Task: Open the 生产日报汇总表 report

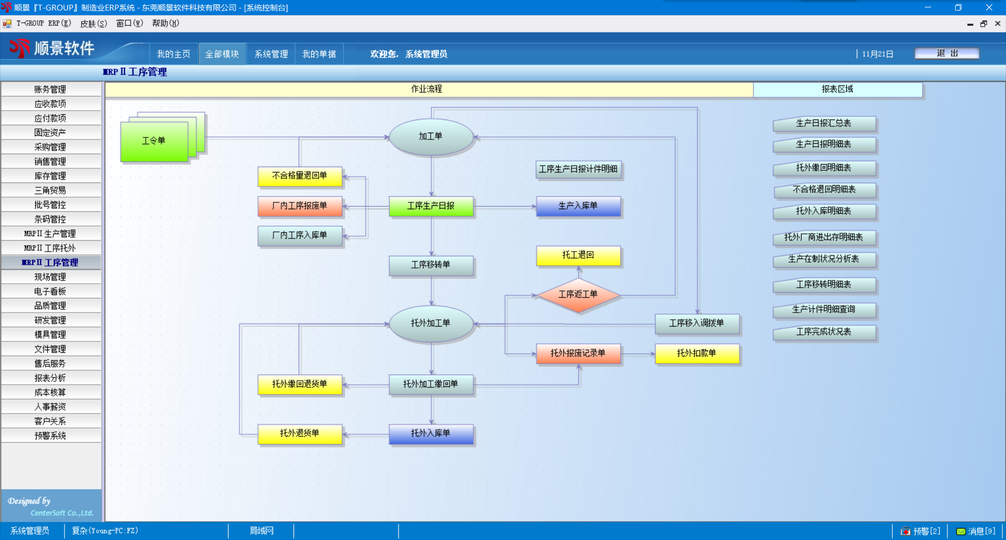Action: click(824, 124)
